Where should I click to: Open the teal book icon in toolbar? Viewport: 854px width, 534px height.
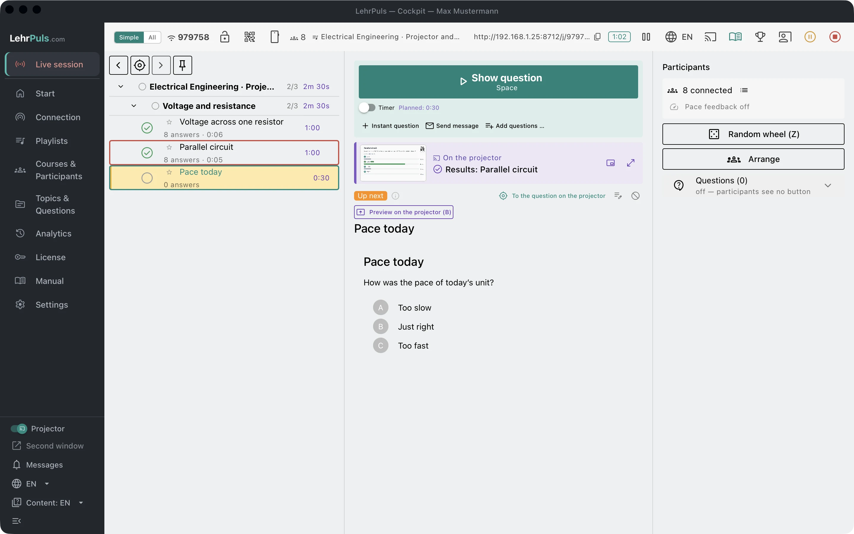[735, 37]
